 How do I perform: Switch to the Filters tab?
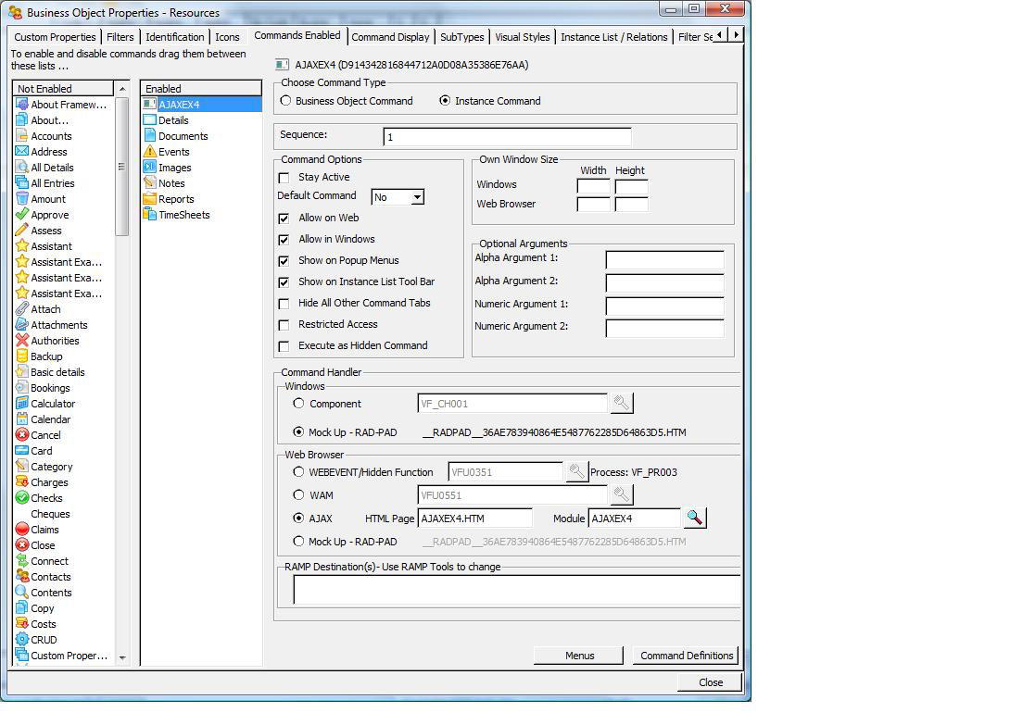click(x=120, y=37)
